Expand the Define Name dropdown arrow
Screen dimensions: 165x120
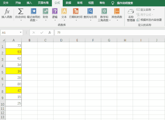154,10
